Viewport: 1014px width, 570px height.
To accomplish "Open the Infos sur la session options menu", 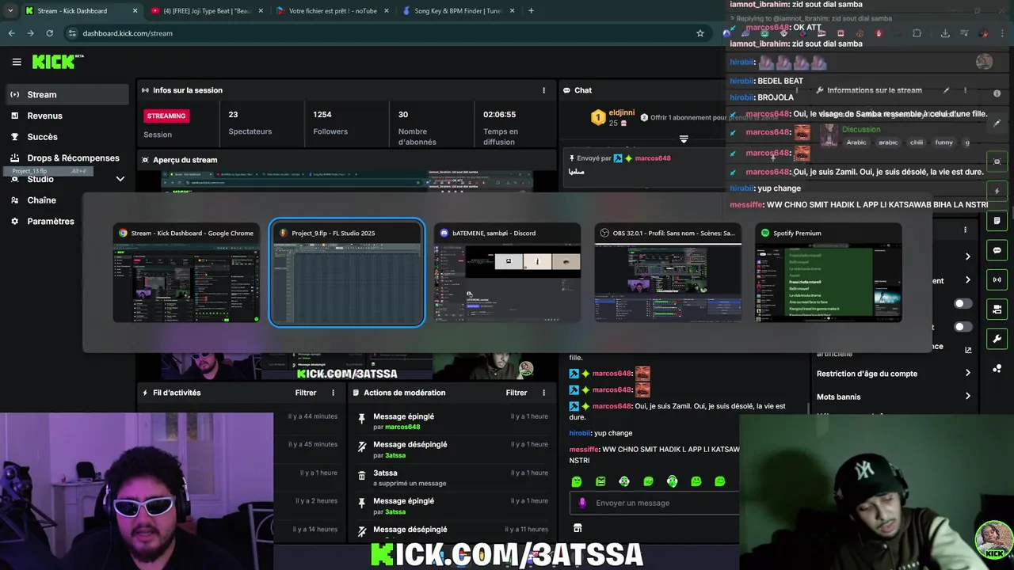I will 543,90.
